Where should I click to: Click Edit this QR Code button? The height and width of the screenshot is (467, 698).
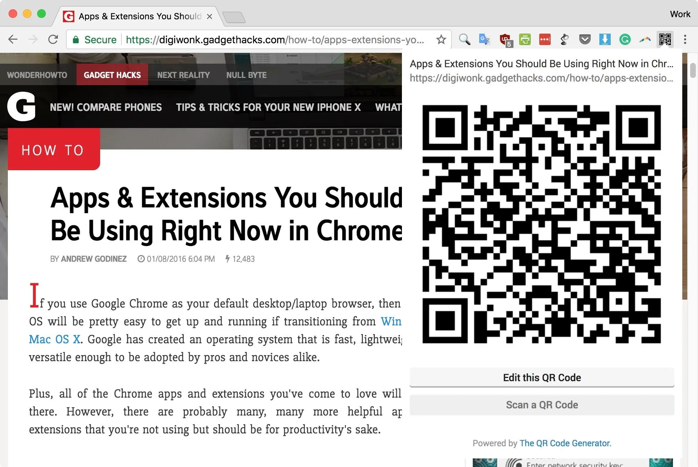point(542,378)
